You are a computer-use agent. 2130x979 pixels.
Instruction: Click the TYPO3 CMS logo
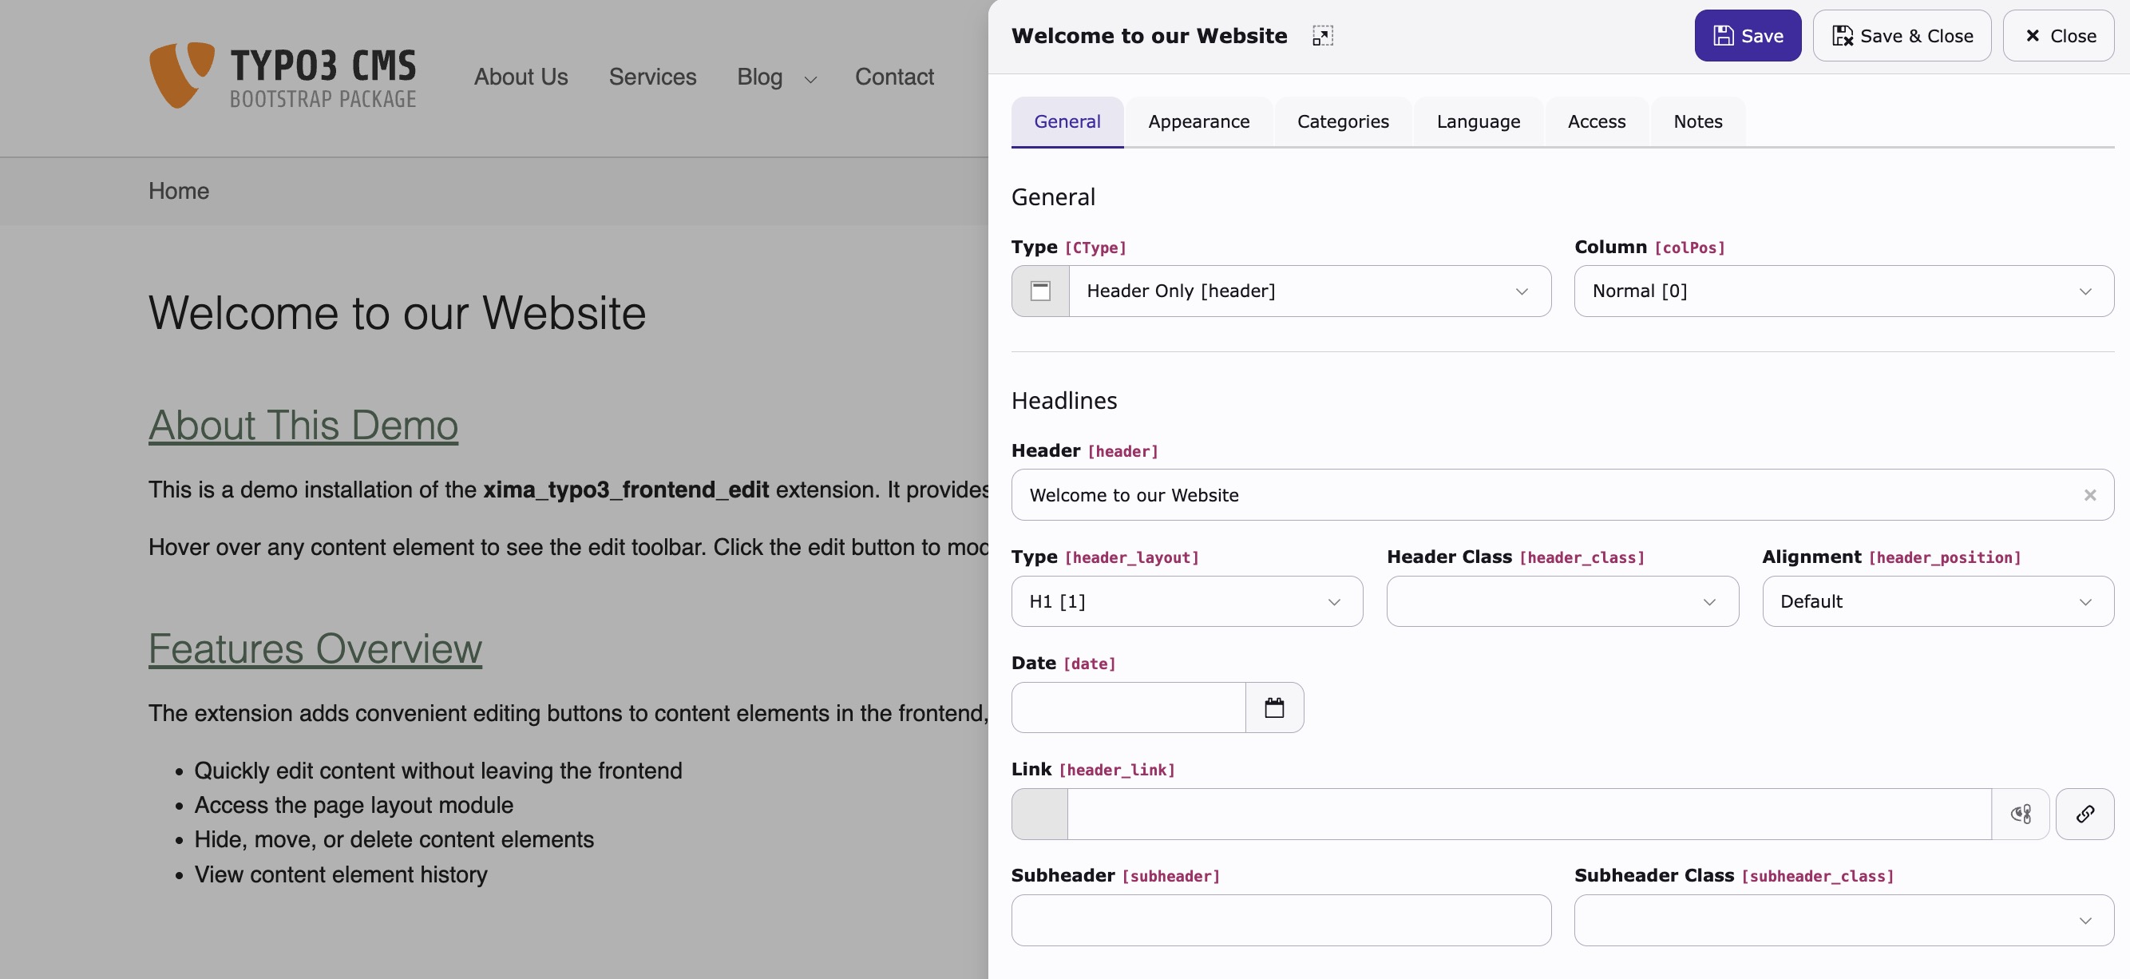283,76
